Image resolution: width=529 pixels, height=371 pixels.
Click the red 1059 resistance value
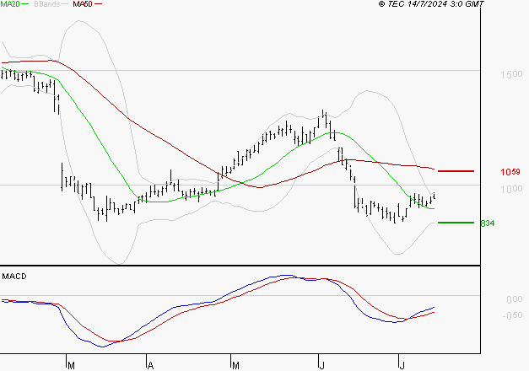point(510,172)
